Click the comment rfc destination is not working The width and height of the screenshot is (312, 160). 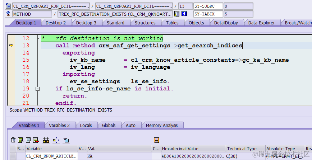pyautogui.click(x=109, y=38)
